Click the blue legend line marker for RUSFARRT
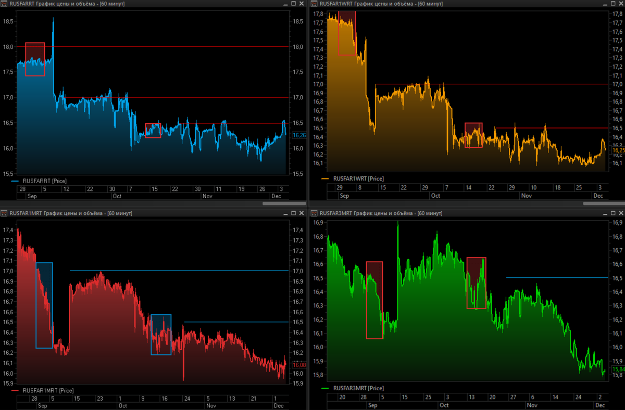The height and width of the screenshot is (410, 625). tap(15, 181)
